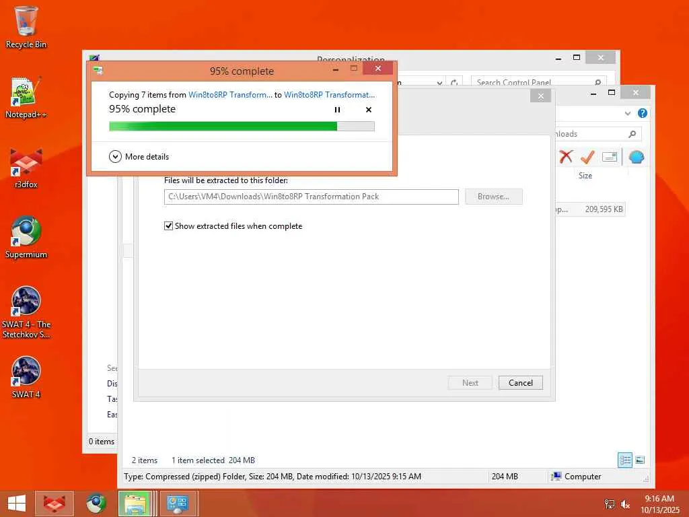Close the extract wizard dialog

541,96
